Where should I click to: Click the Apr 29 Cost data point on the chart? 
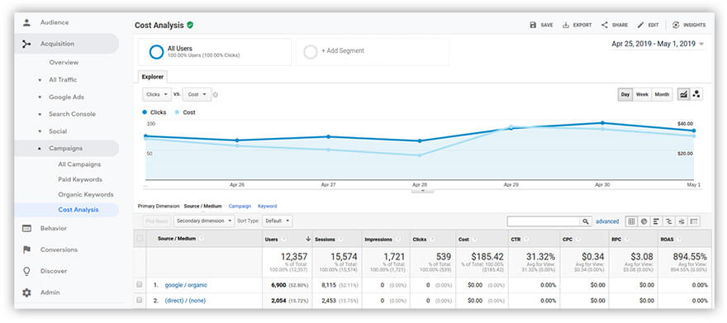pyautogui.click(x=511, y=126)
